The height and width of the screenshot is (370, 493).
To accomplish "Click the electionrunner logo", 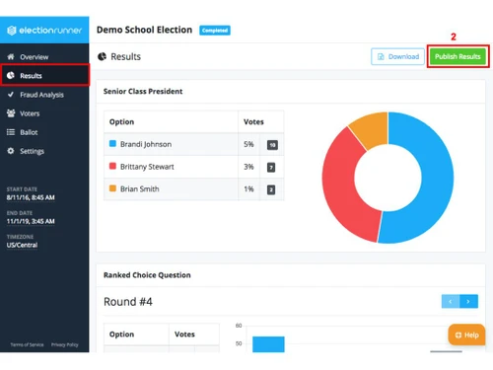I will pyautogui.click(x=44, y=31).
